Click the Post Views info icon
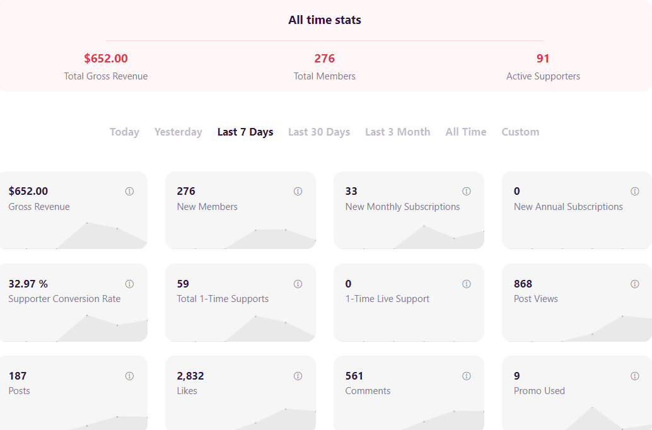This screenshot has height=430, width=652. coord(634,284)
